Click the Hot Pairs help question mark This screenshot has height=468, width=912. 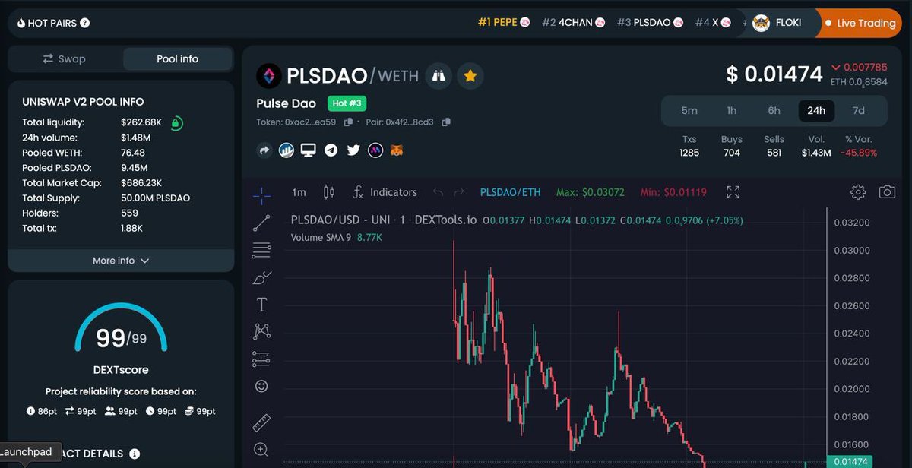coord(84,23)
